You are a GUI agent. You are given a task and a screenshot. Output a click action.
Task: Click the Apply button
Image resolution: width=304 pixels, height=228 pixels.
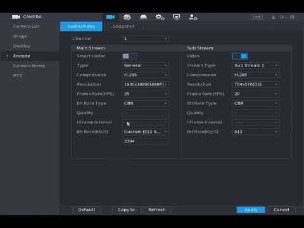pyautogui.click(x=251, y=210)
